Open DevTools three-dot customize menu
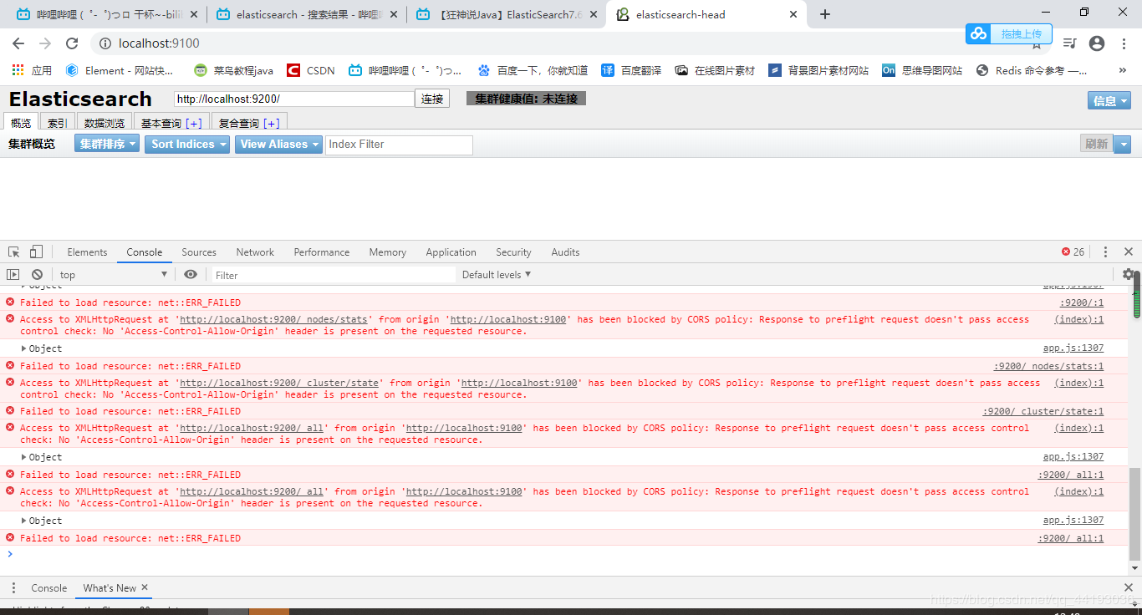 [x=1105, y=252]
